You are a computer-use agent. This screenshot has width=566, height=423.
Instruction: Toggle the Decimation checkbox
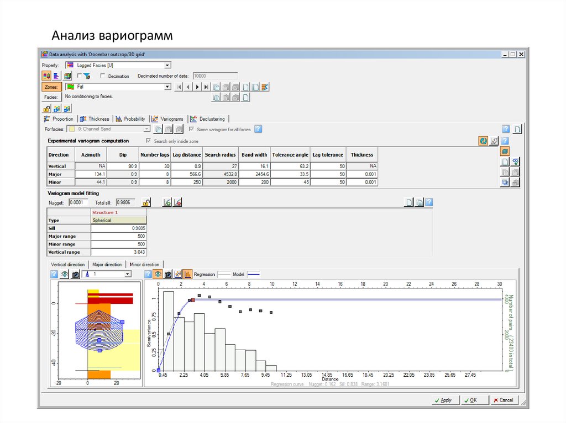tap(102, 76)
